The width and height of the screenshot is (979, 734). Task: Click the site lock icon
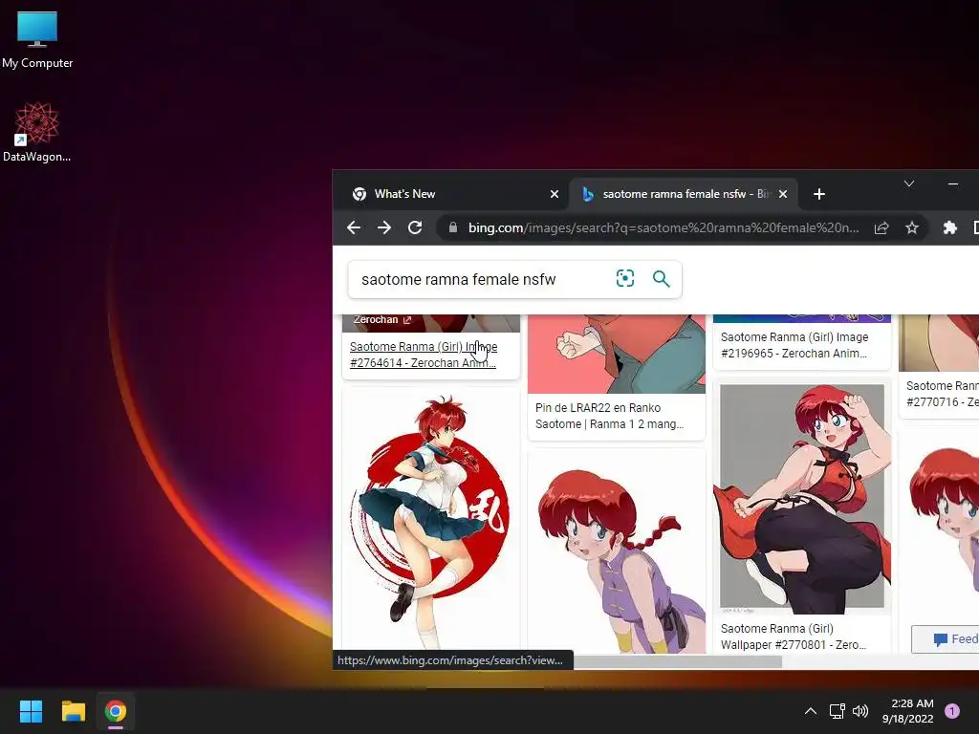[453, 227]
